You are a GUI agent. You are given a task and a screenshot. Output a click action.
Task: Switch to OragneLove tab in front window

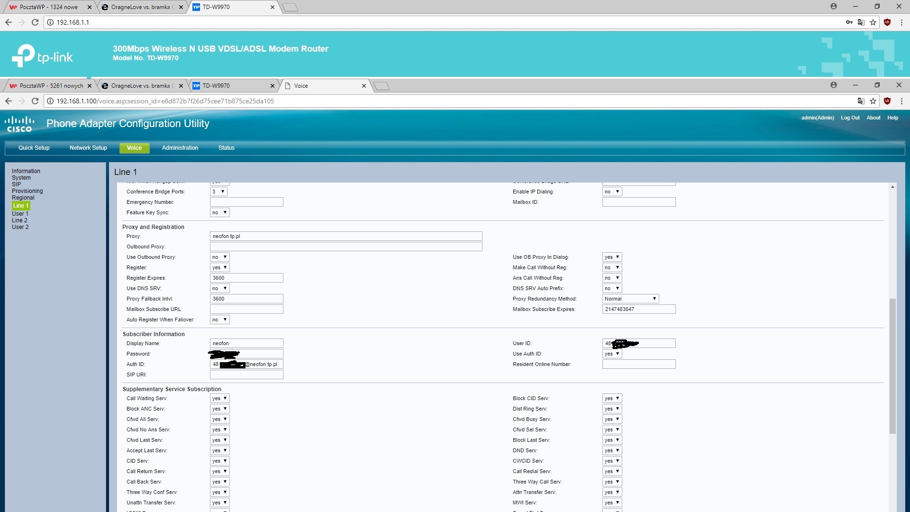pos(142,86)
